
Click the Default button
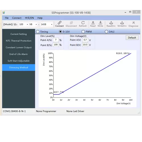132,37
